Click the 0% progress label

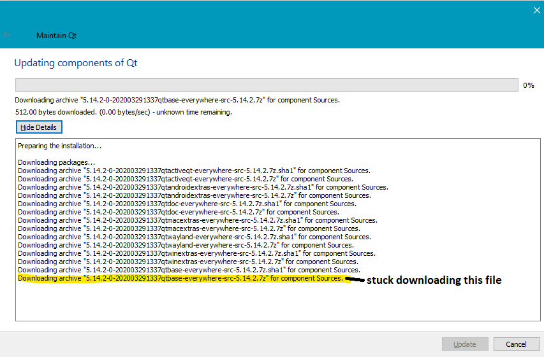528,85
